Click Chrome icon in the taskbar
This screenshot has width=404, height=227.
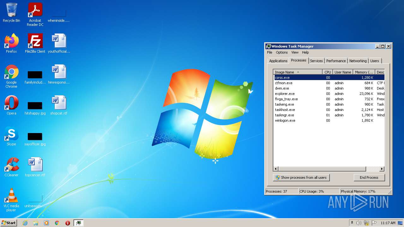57,223
